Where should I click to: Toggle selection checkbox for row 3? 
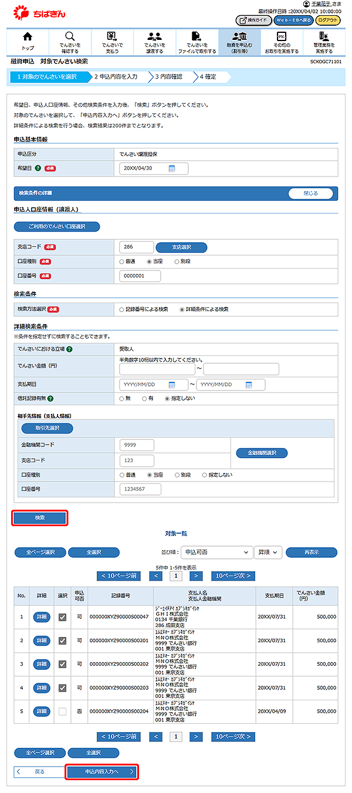point(63,664)
